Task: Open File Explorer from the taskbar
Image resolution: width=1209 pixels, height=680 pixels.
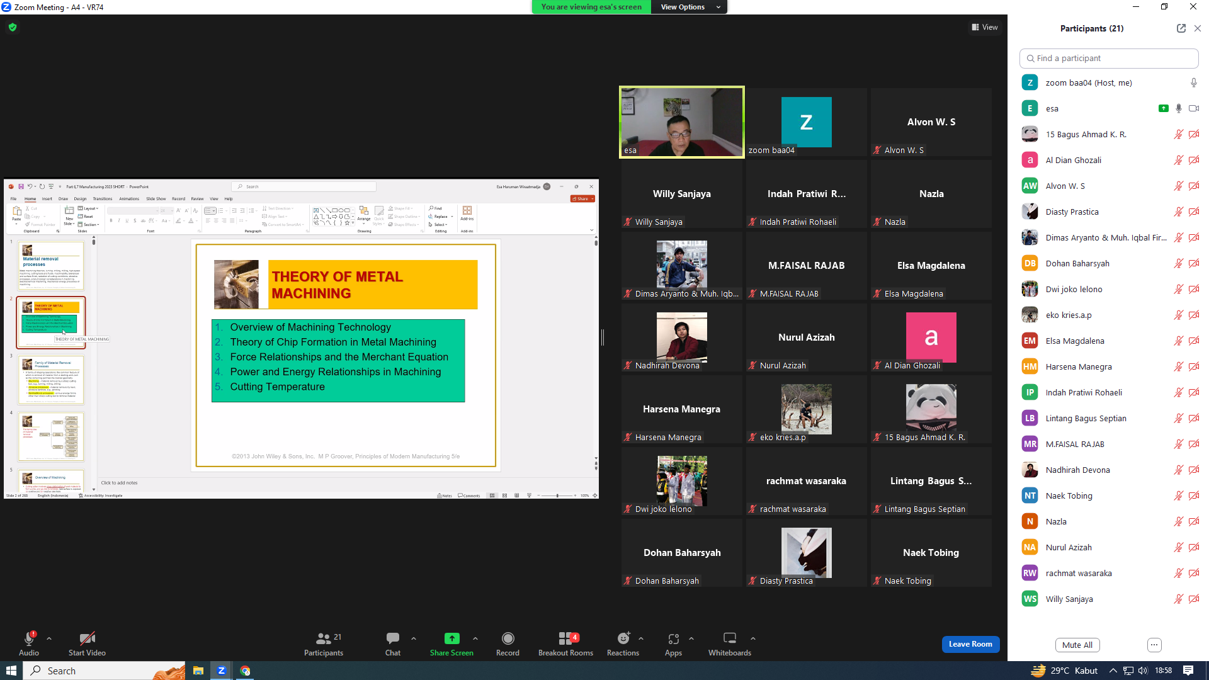Action: [x=198, y=671]
